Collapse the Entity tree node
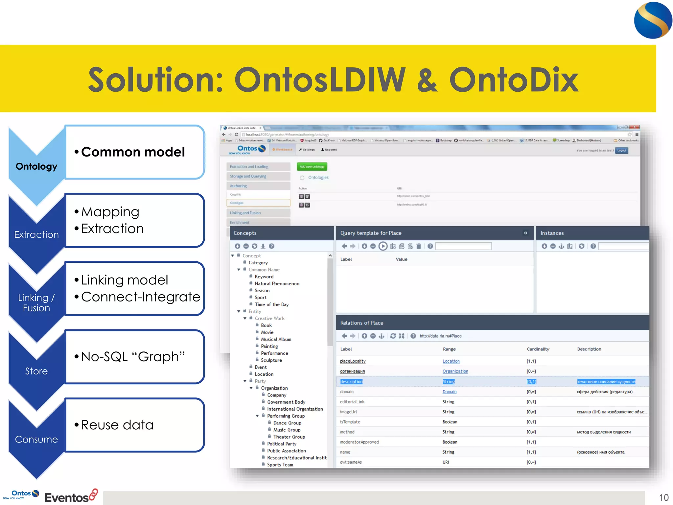This screenshot has height=505, width=673. pyautogui.click(x=239, y=311)
